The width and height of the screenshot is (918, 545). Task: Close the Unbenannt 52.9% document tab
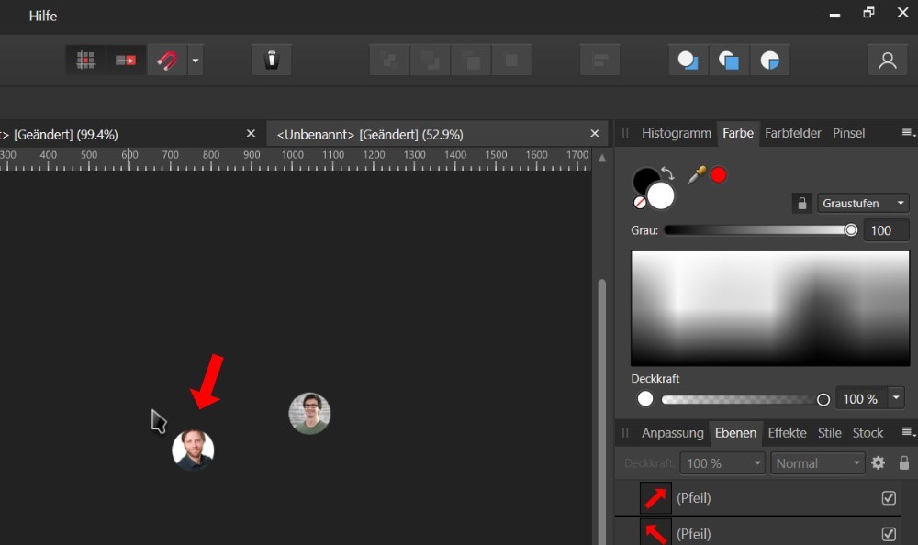click(x=595, y=133)
